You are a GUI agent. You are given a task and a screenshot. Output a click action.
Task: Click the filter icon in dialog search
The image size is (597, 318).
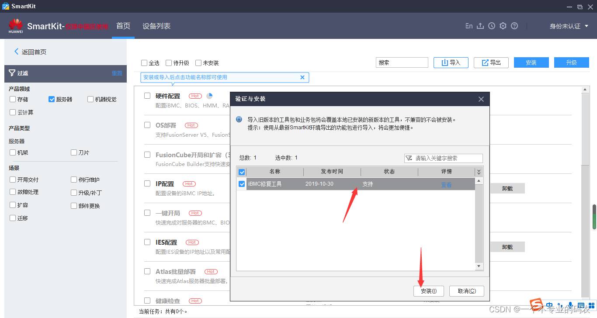tap(409, 158)
